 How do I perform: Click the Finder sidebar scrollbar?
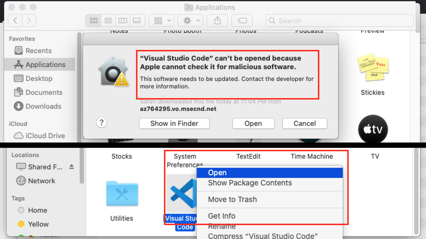point(79,87)
